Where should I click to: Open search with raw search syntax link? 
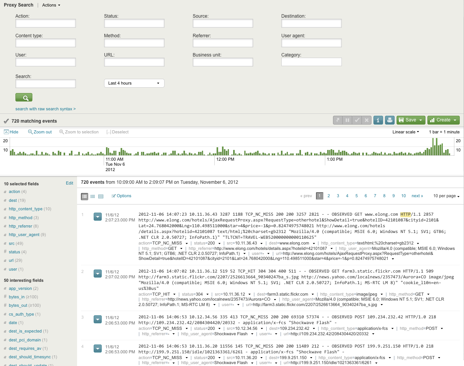45,109
